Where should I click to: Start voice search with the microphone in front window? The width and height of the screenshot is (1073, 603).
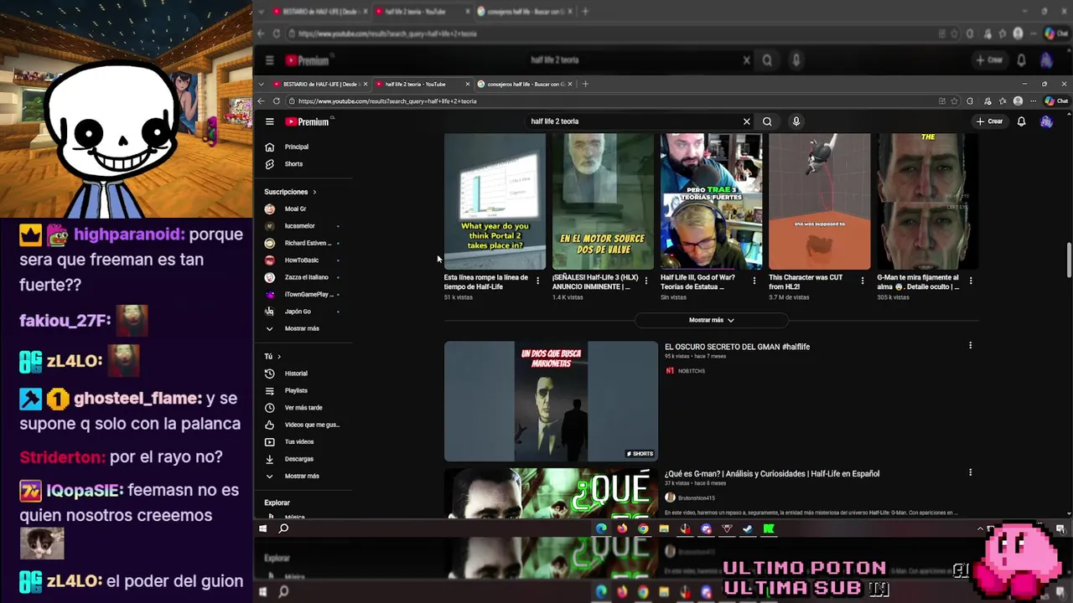pyautogui.click(x=796, y=121)
